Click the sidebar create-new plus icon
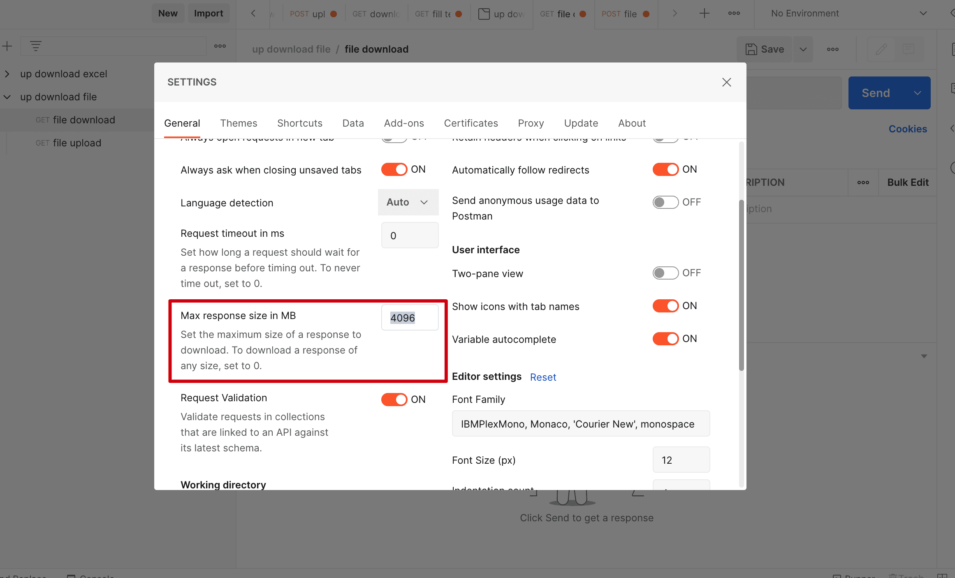 click(7, 46)
